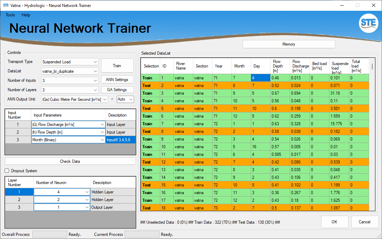The image size is (382, 239).
Task: Click the Suspended load column header
Action: coord(339,66)
